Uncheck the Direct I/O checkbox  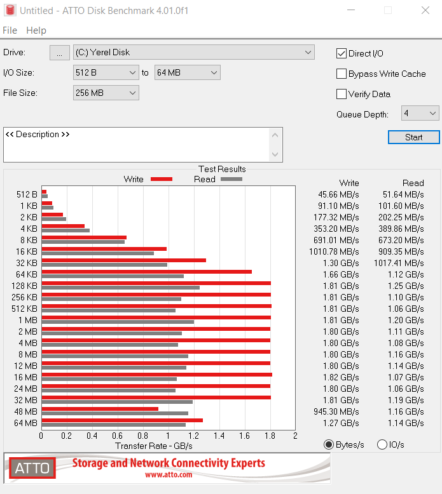click(342, 53)
